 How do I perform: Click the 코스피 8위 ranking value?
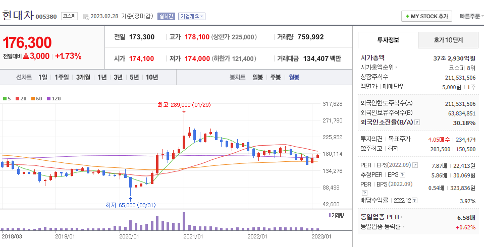click(x=462, y=68)
